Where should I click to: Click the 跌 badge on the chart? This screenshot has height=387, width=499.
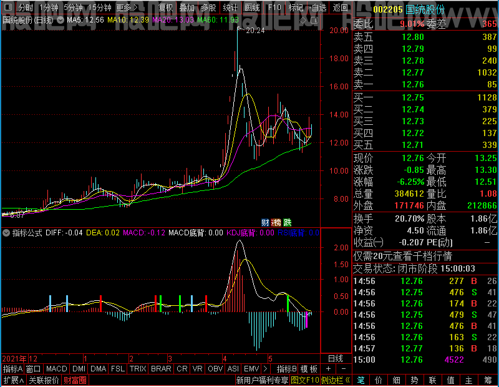pyautogui.click(x=287, y=222)
